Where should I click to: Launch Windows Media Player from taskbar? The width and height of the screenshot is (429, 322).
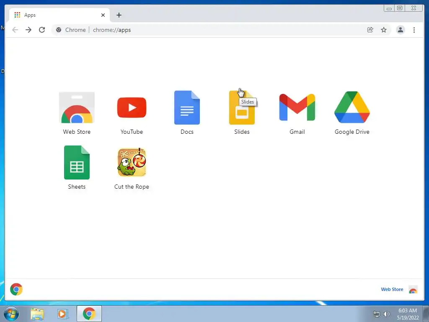(63, 314)
